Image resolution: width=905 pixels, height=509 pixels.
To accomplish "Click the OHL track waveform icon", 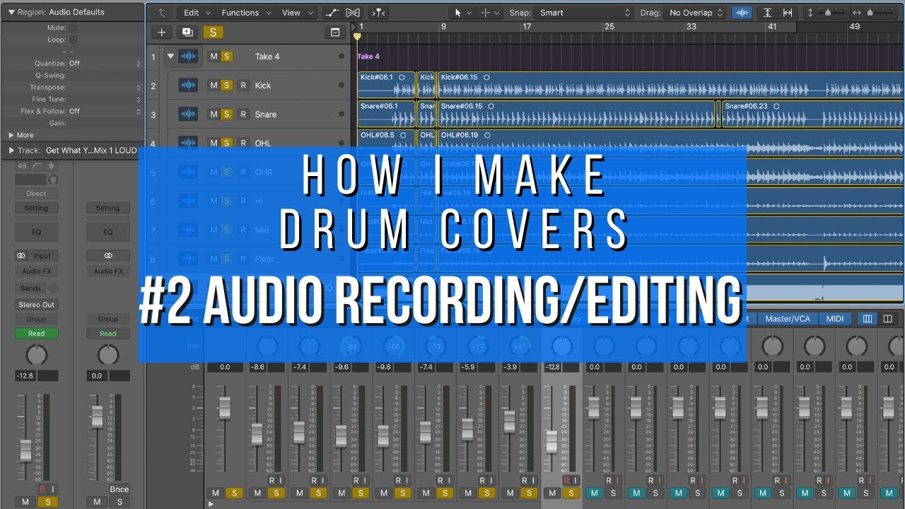I will [187, 143].
